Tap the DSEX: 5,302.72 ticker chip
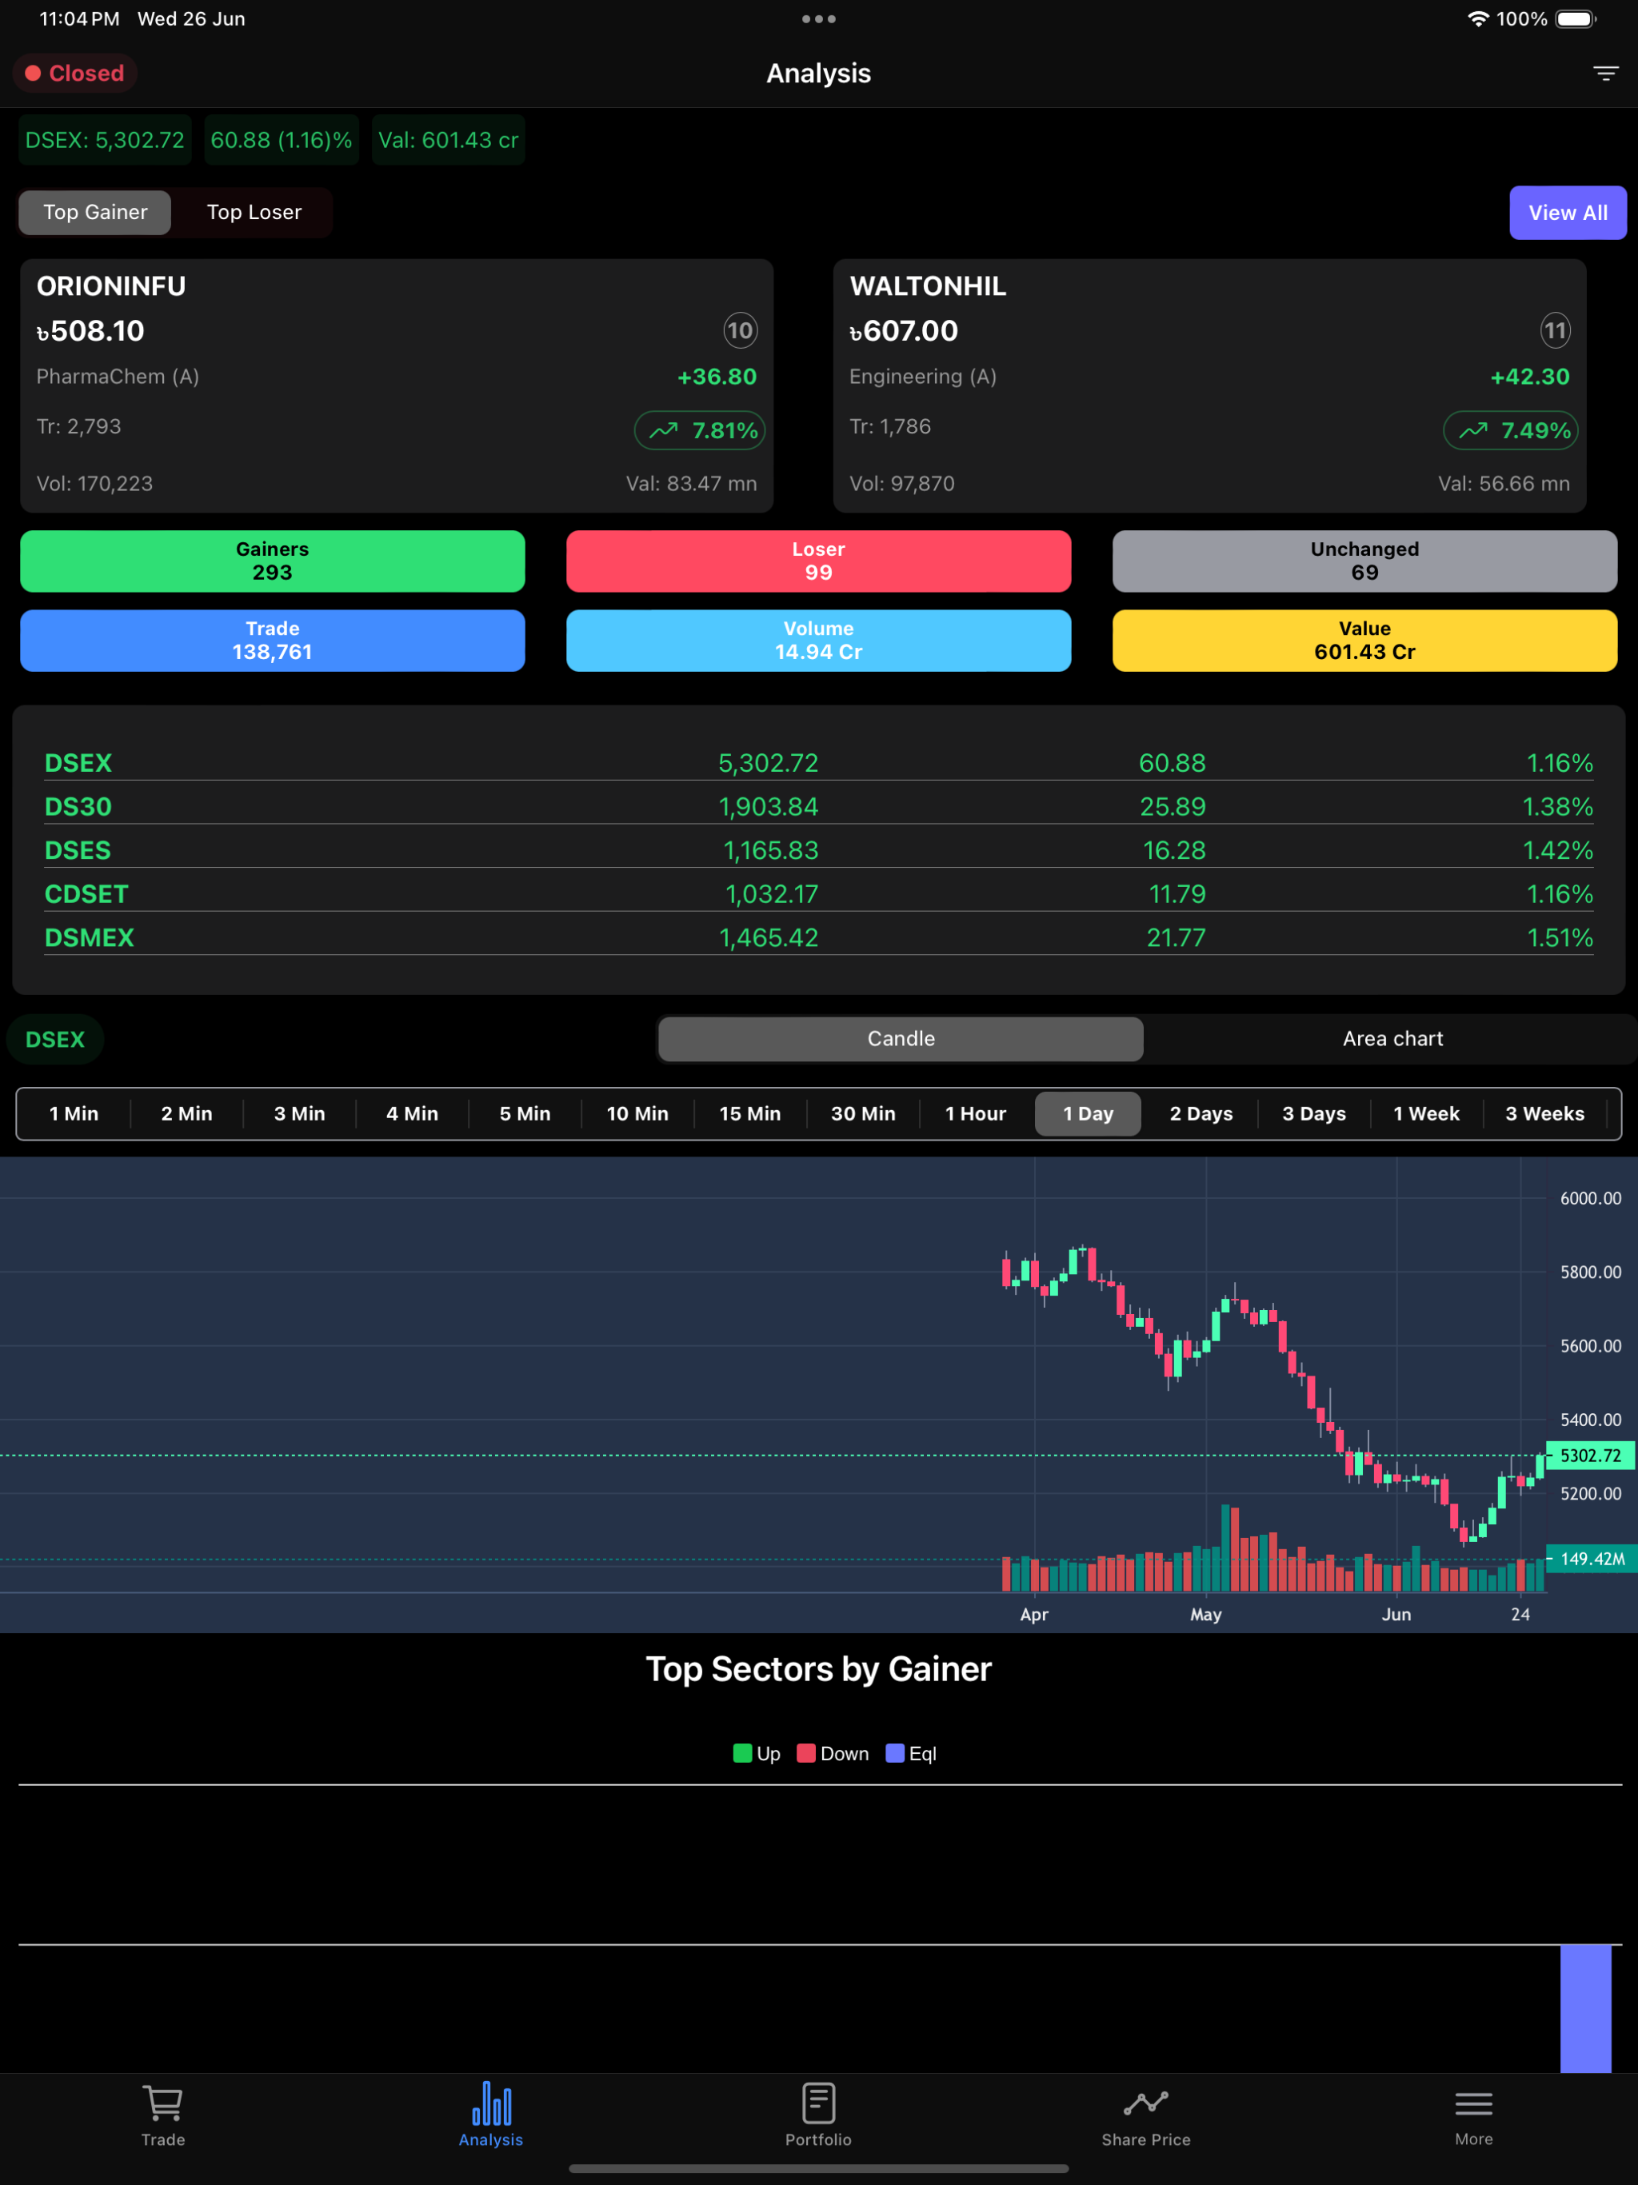Screen dimensions: 1638x2185 (105, 140)
